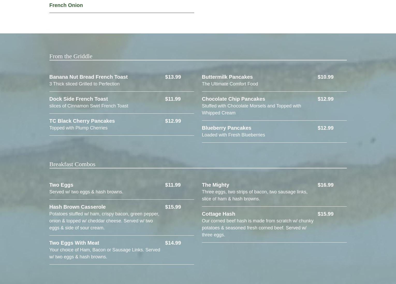Select the TC Black Cherry Pancakes title
This screenshot has height=284, width=396.
click(x=82, y=121)
